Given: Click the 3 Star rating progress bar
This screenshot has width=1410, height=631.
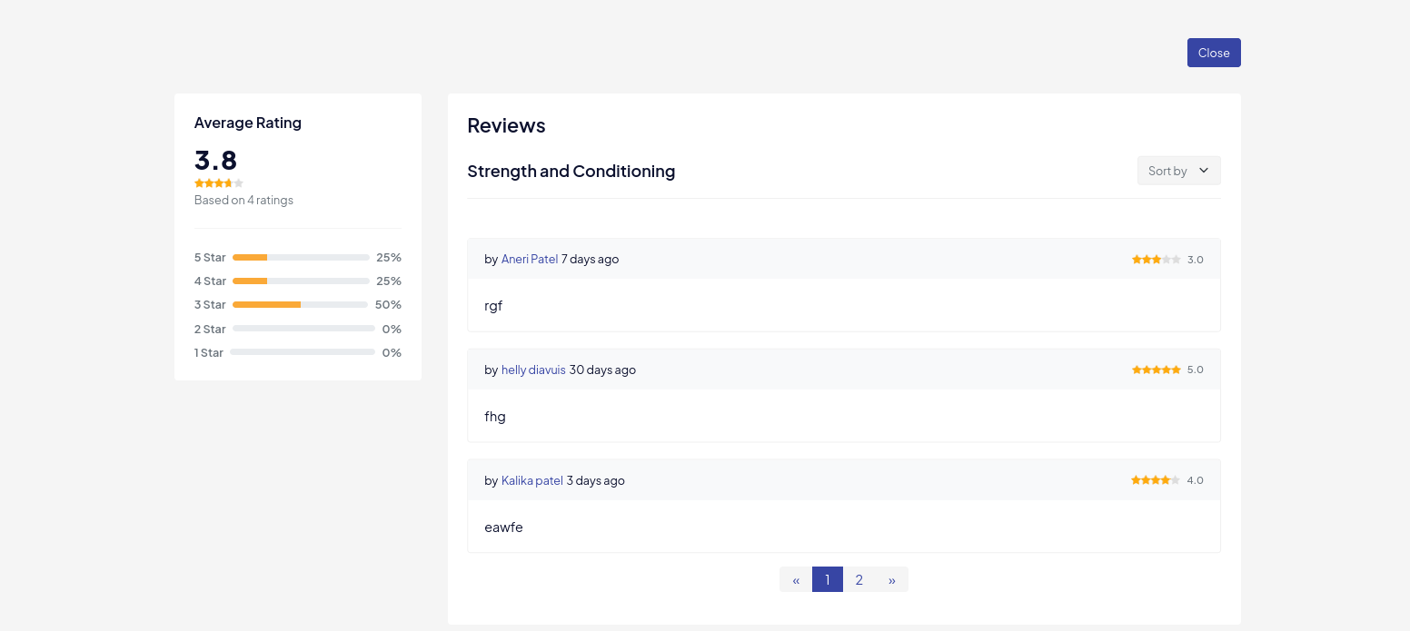Looking at the screenshot, I should pyautogui.click(x=300, y=304).
